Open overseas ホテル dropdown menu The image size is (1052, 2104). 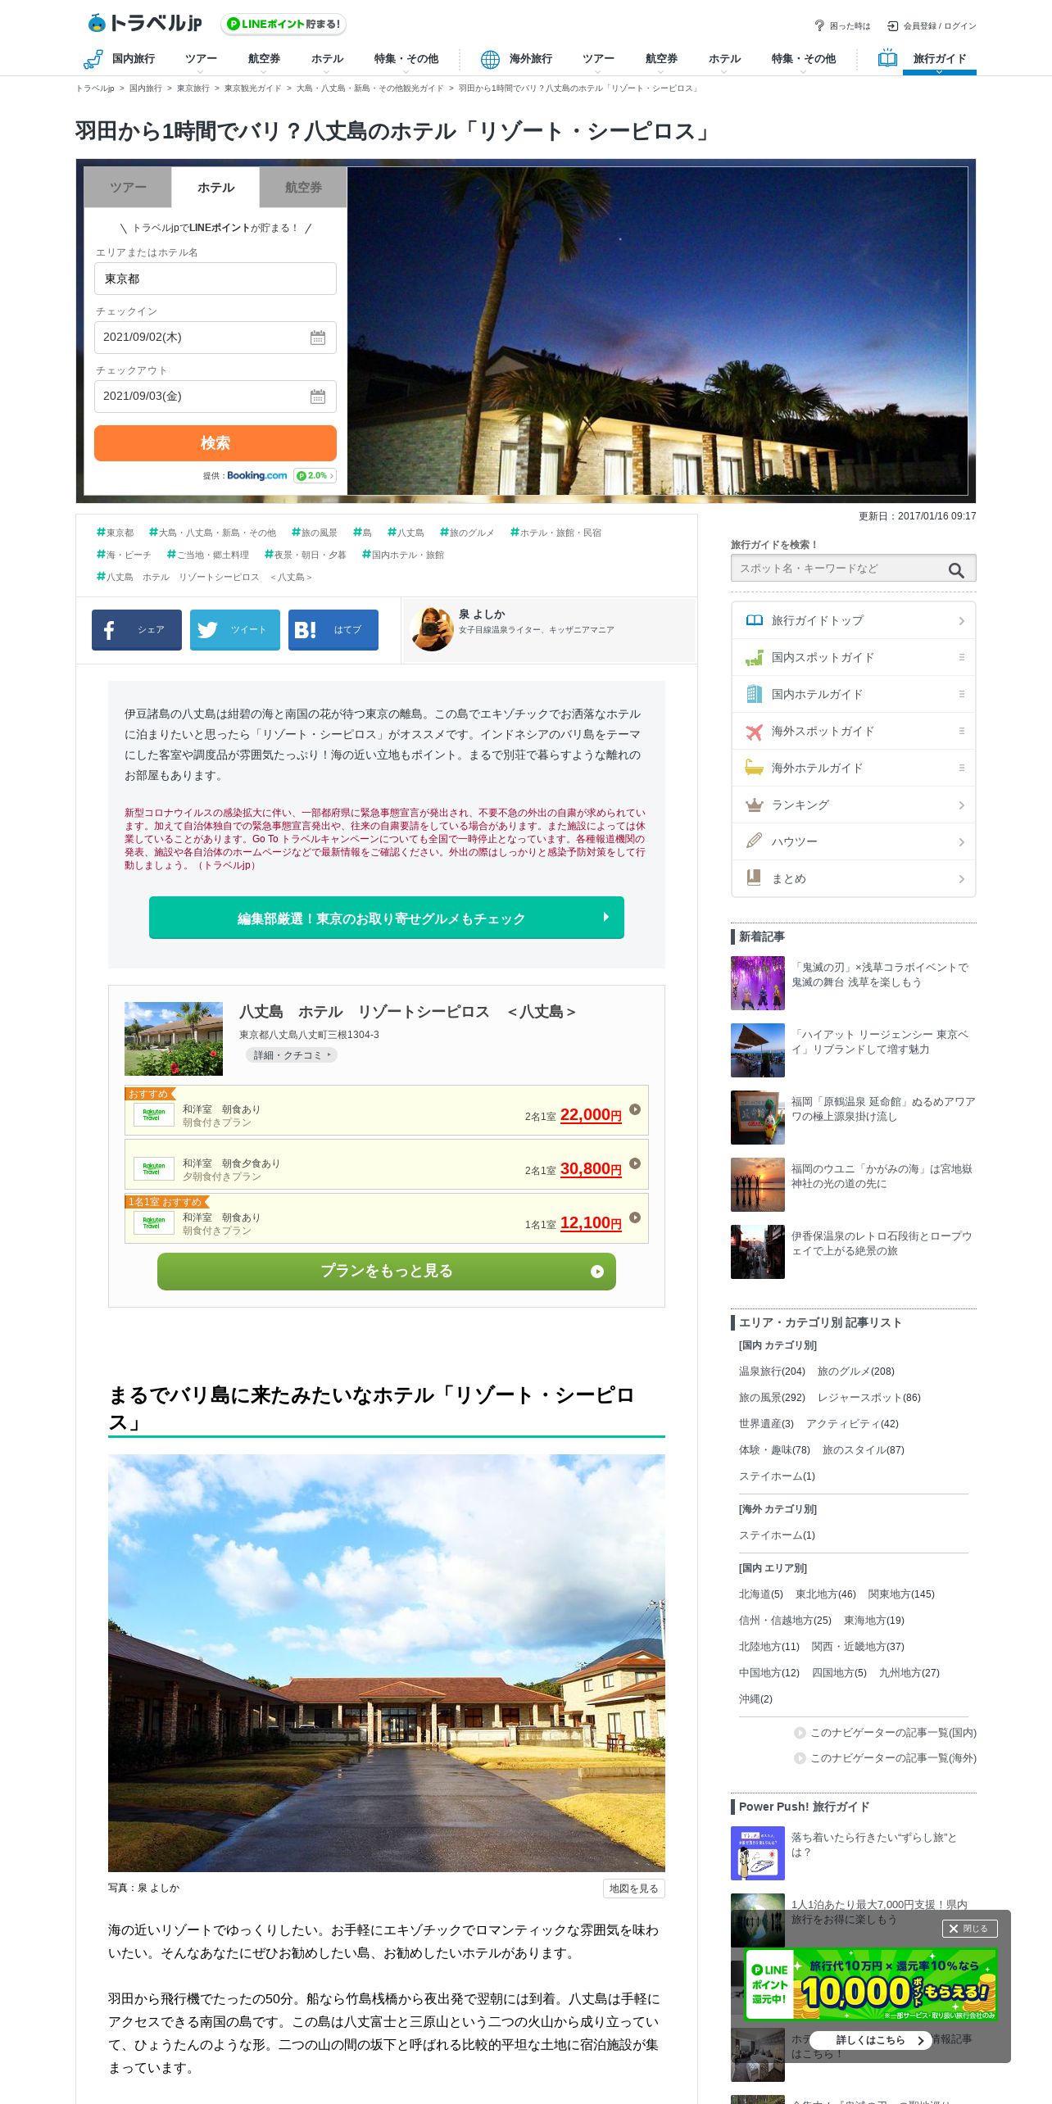coord(724,59)
